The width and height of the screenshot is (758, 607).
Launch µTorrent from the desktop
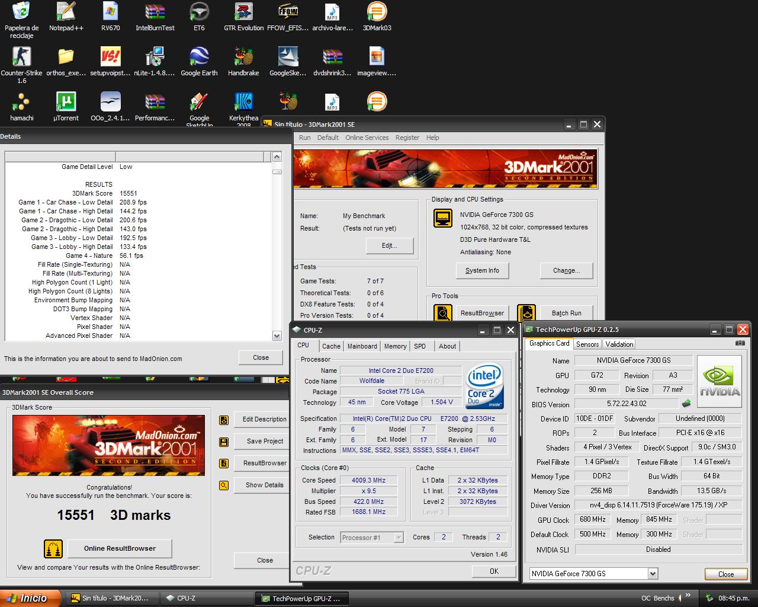[66, 107]
